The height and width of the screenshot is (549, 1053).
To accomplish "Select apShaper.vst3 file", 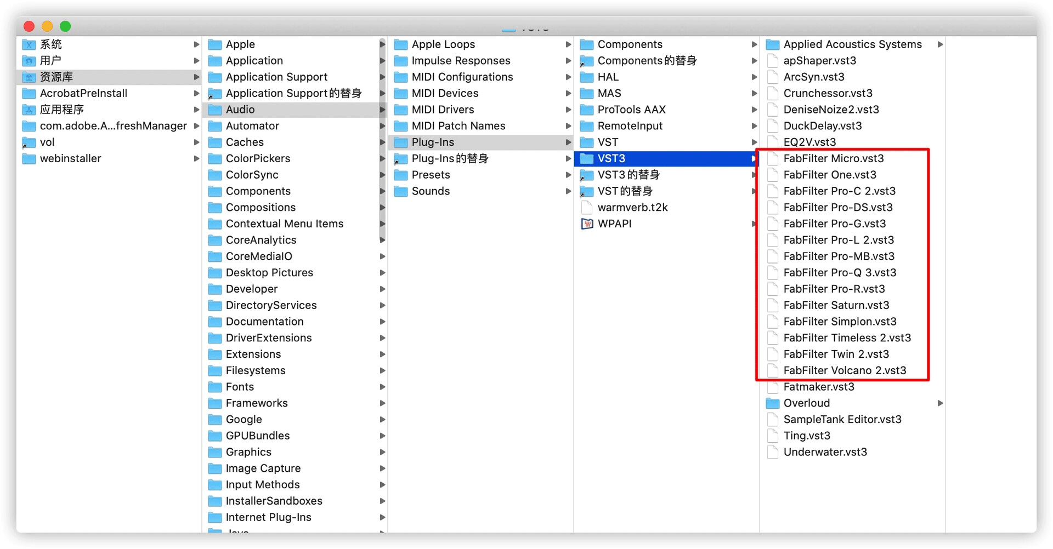I will coord(820,61).
